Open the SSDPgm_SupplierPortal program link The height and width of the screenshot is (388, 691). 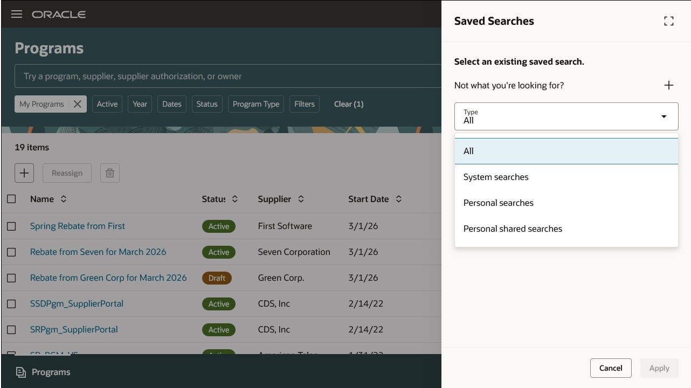(77, 304)
